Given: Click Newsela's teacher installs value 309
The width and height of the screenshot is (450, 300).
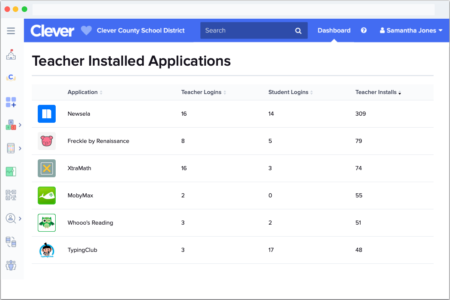Looking at the screenshot, I should pyautogui.click(x=361, y=114).
